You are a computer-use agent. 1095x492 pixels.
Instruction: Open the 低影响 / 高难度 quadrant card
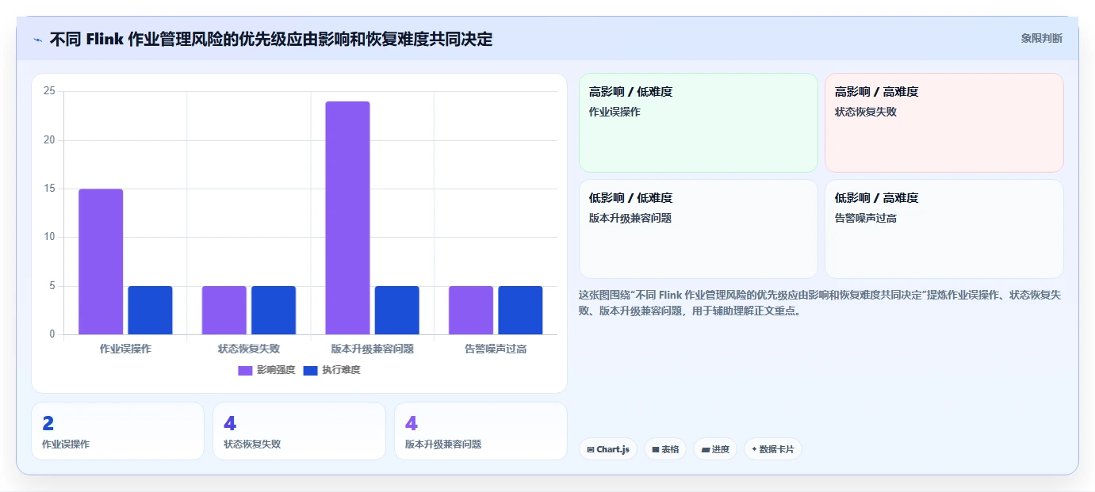944,229
